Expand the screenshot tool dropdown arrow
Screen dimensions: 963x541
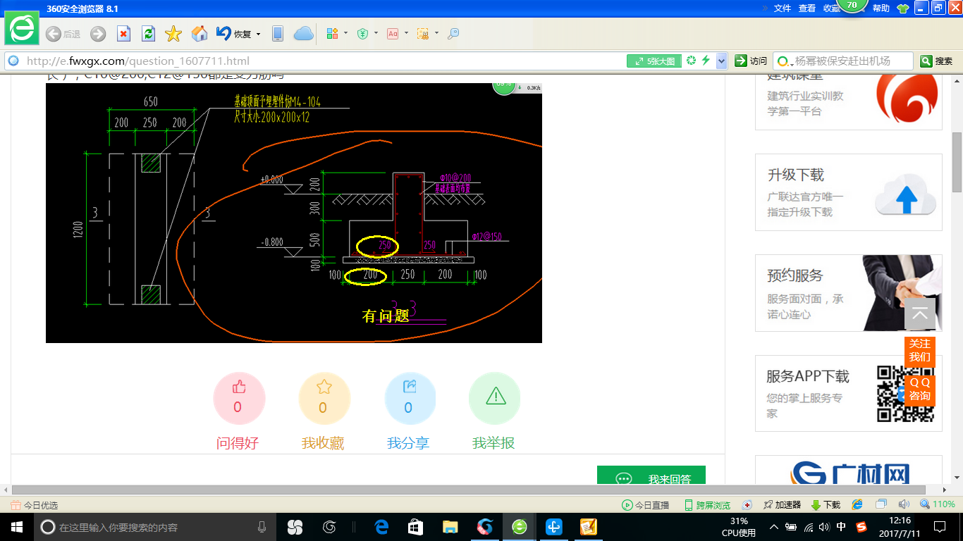click(436, 33)
